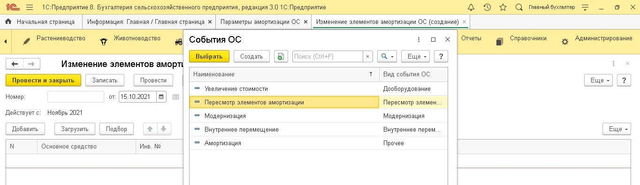Sort by the Наименование column header
This screenshot has width=640, height=185.
(x=284, y=74)
